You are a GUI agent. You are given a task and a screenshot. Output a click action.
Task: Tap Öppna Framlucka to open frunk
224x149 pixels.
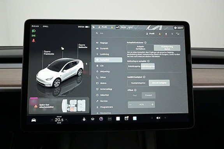pyautogui.click(x=49, y=53)
